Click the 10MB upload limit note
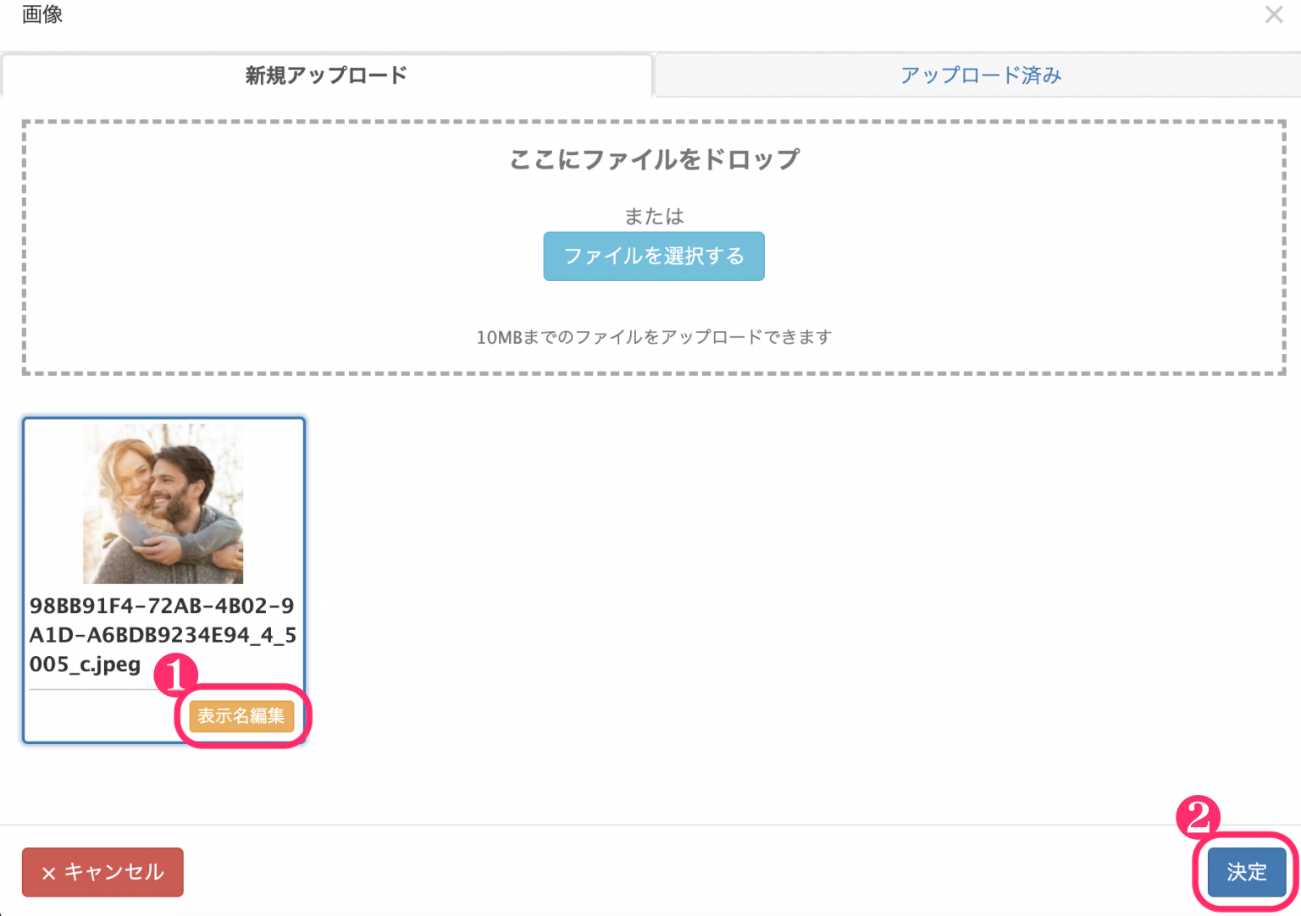1301x916 pixels. click(x=654, y=337)
